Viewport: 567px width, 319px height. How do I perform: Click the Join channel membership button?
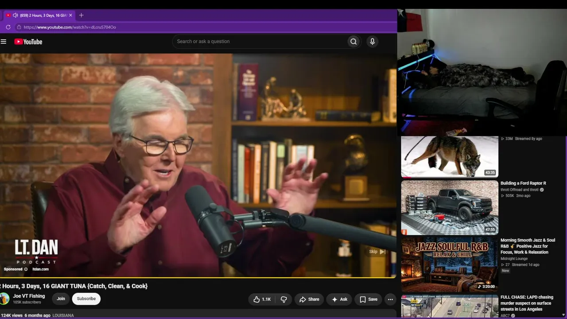[x=61, y=299]
